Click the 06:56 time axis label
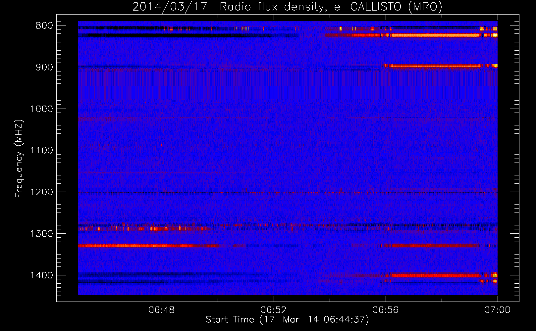 coord(386,310)
